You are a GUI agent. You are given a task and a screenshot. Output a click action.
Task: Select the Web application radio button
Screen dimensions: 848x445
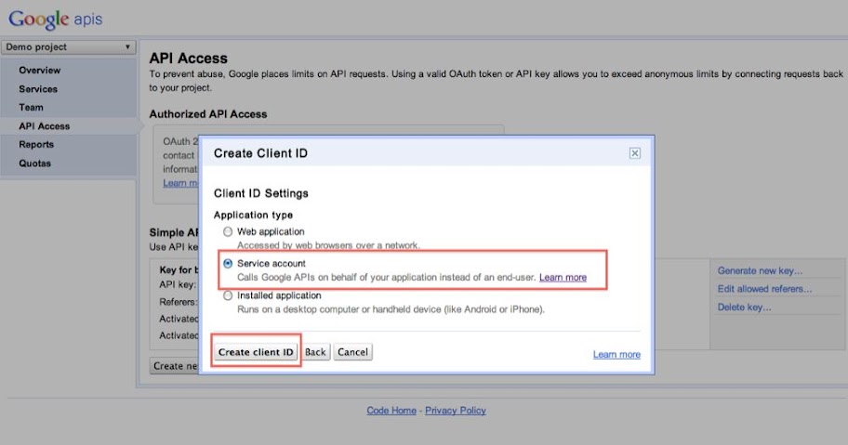click(x=228, y=231)
